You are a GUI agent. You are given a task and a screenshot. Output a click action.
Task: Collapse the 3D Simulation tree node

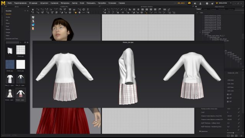tap(201, 32)
